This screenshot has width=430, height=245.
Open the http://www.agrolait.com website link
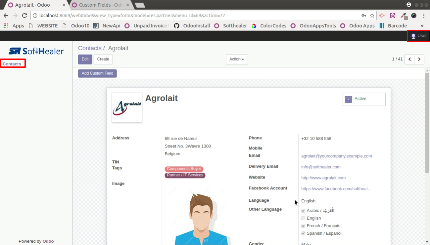[x=323, y=178]
